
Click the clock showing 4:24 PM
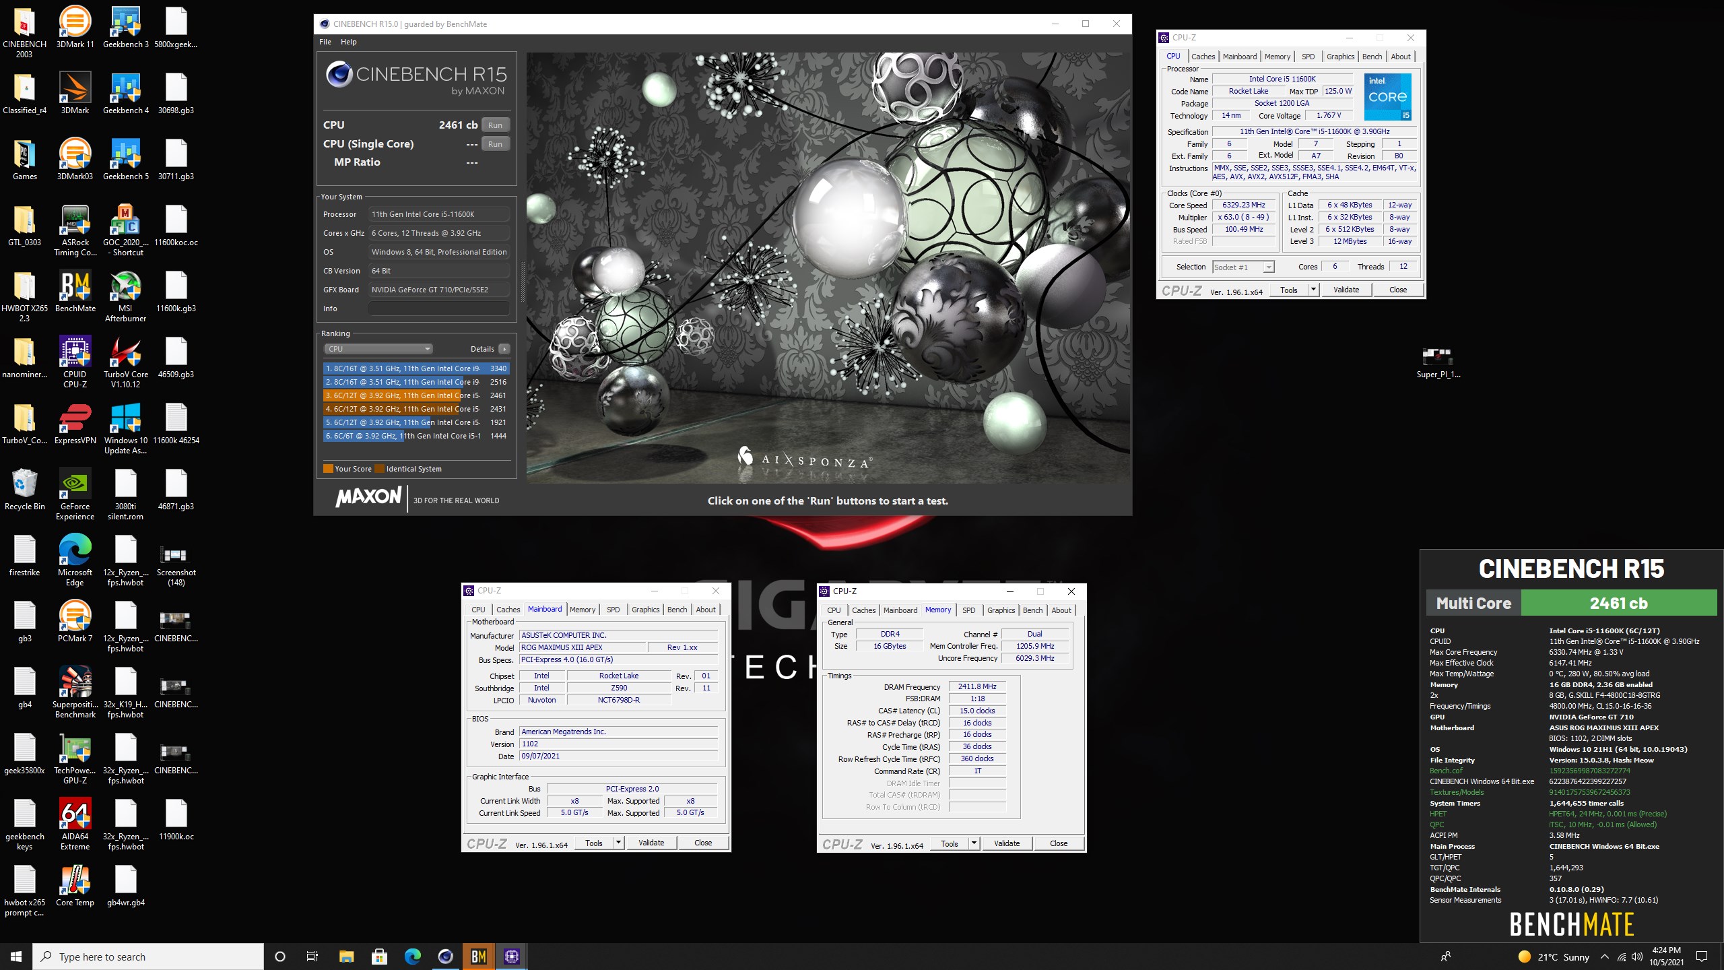tap(1666, 950)
